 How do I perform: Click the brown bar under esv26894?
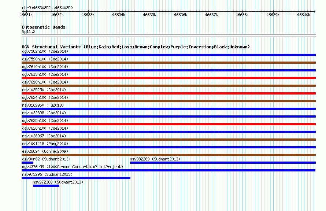[168, 155]
